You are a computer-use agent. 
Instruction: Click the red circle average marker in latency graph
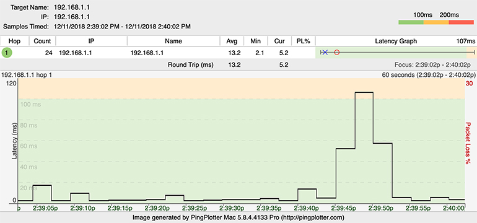point(336,53)
